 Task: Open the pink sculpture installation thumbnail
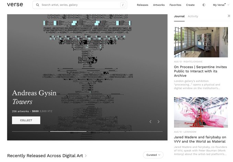coord(201,113)
